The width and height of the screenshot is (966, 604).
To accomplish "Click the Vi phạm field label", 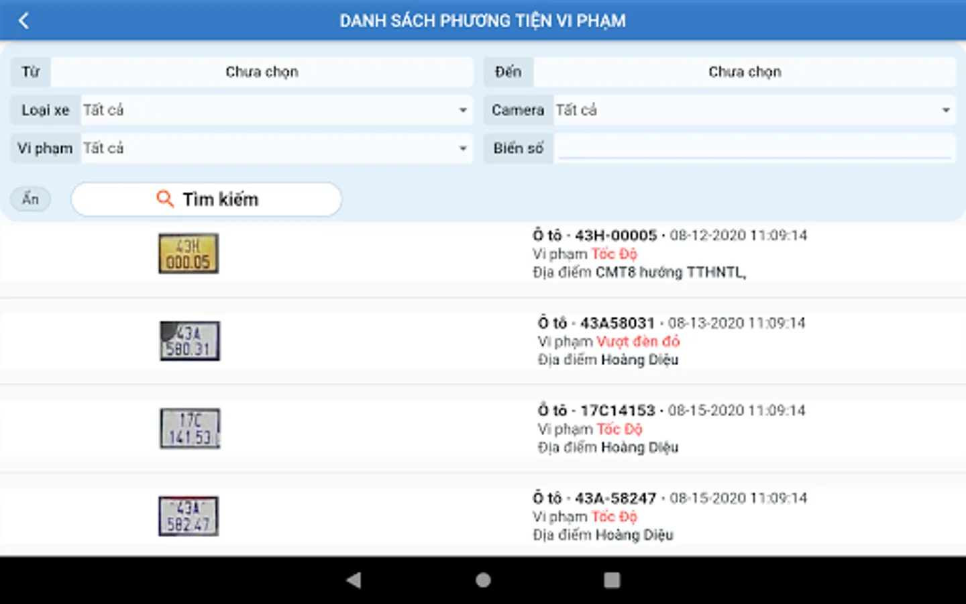I will [45, 148].
